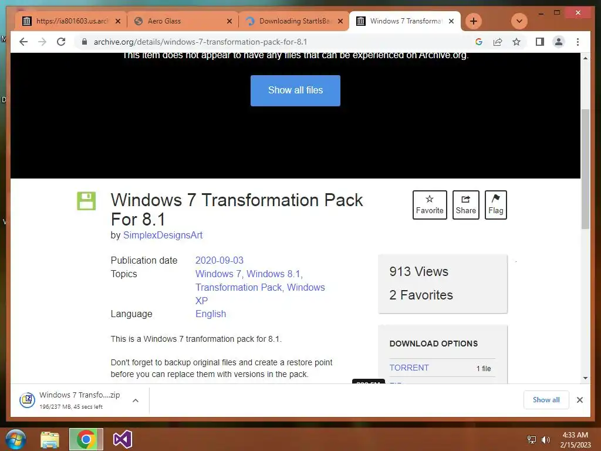The width and height of the screenshot is (601, 451).
Task: Click the Favorite star button
Action: 430,205
